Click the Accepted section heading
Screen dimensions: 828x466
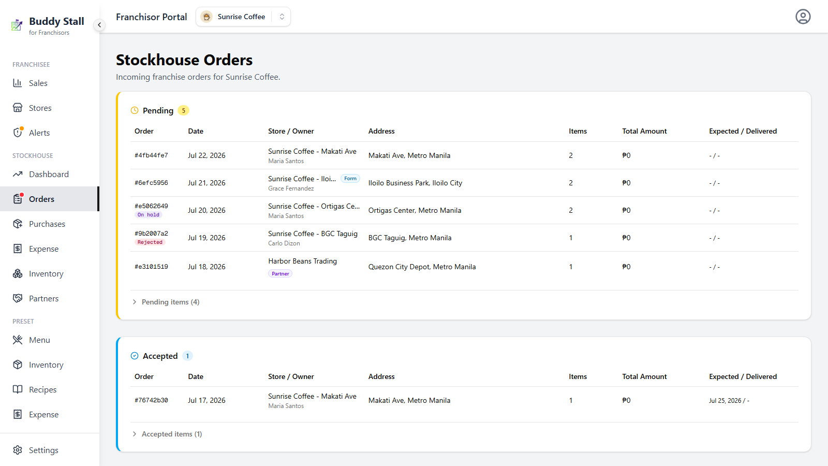160,356
